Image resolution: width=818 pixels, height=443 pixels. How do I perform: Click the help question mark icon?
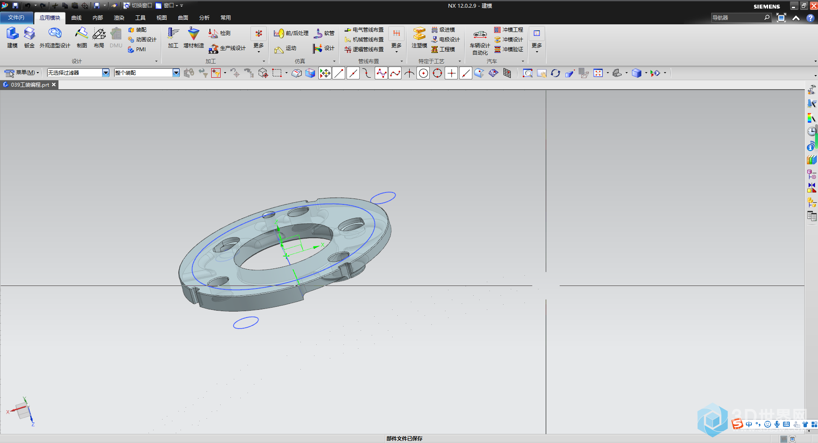pyautogui.click(x=810, y=18)
